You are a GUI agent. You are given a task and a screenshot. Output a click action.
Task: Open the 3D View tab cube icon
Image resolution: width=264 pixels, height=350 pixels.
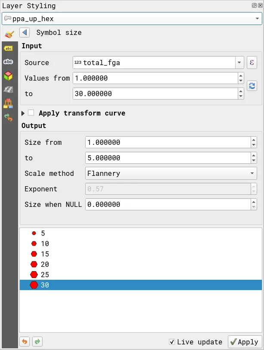[8, 76]
